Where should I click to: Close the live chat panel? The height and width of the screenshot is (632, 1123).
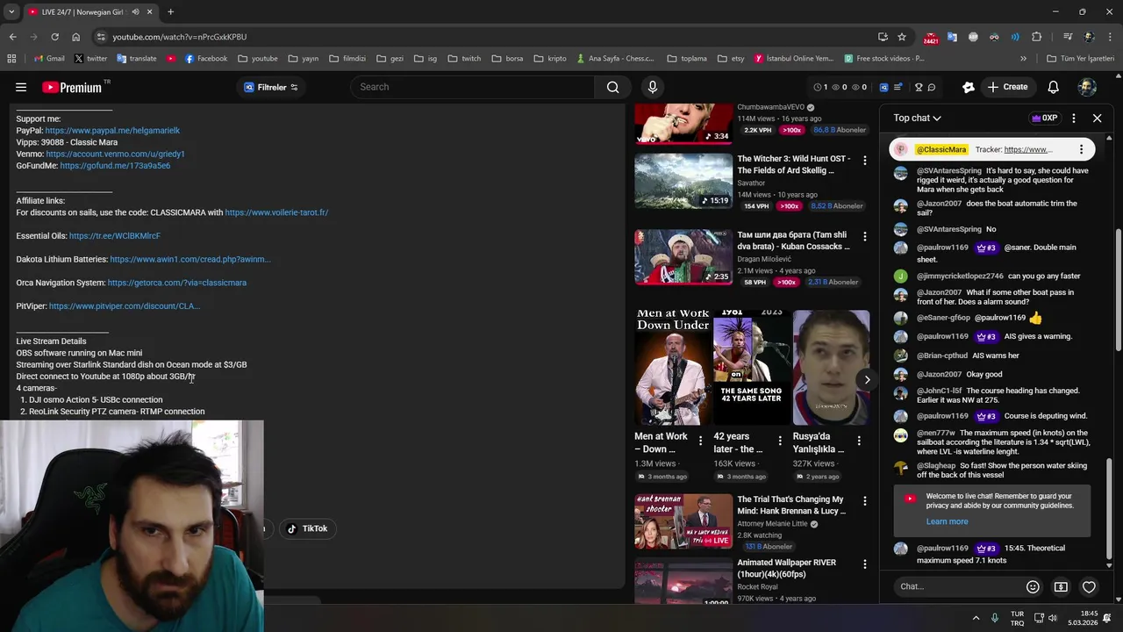click(1097, 118)
